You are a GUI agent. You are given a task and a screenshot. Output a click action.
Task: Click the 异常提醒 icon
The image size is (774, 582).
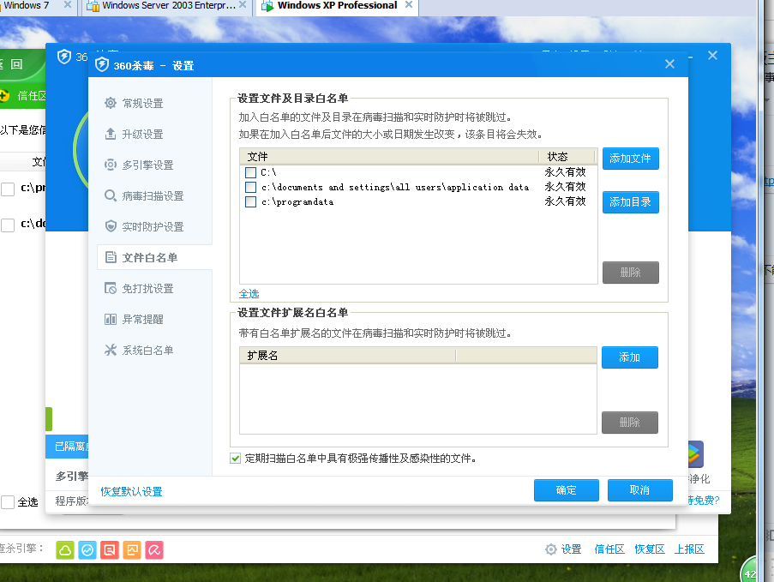pyautogui.click(x=111, y=319)
